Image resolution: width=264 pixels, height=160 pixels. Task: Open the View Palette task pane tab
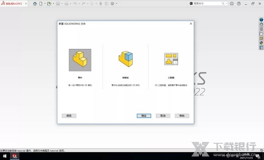tap(261, 38)
